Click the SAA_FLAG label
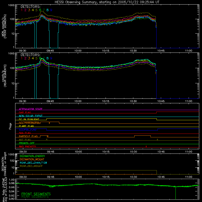Image resolution: width=202 pixels, height=202 pixels. coord(25,133)
